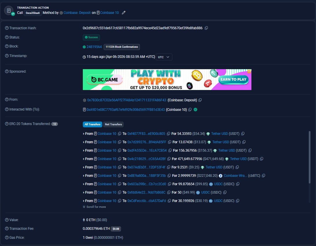This screenshot has width=316, height=246.
Task: Copy recipient address 0x603a39Bc...Cb7cc2Cd0
Action: point(169,184)
